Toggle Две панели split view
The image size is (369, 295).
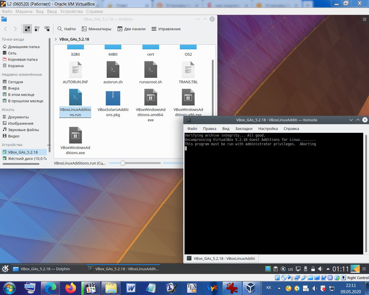[132, 29]
